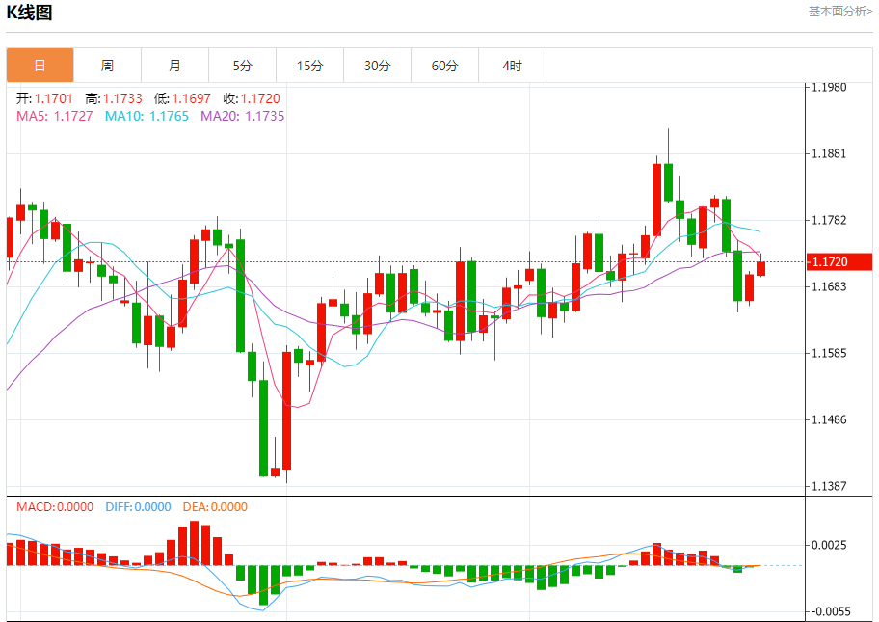Click the 1.1387 price axis label
The image size is (879, 622).
coord(829,486)
